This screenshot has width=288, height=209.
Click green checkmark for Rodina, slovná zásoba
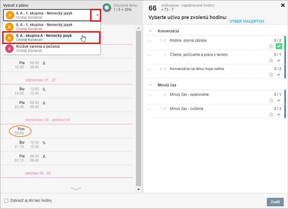click(x=279, y=46)
